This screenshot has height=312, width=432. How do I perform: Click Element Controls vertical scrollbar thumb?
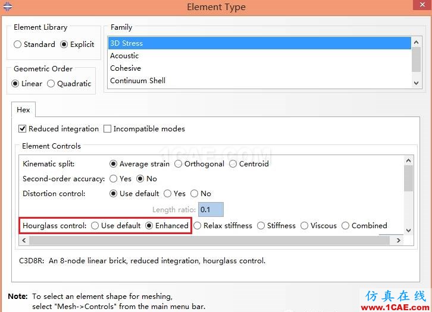click(409, 178)
